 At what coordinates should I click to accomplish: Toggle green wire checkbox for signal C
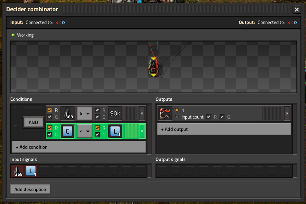[x=50, y=135]
